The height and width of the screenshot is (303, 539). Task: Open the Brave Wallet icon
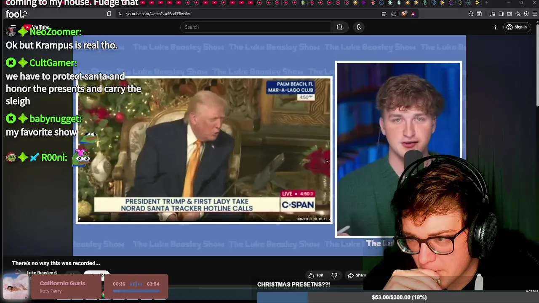[510, 14]
